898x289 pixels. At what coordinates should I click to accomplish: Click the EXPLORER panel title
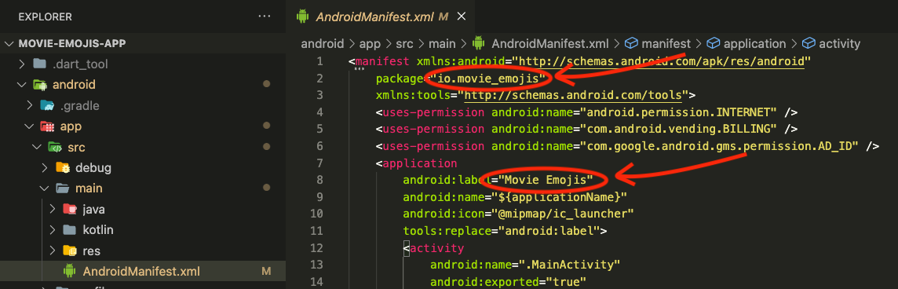[46, 16]
